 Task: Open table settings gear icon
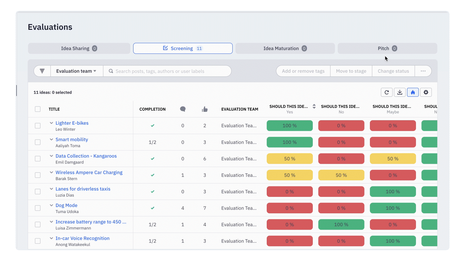pos(426,92)
